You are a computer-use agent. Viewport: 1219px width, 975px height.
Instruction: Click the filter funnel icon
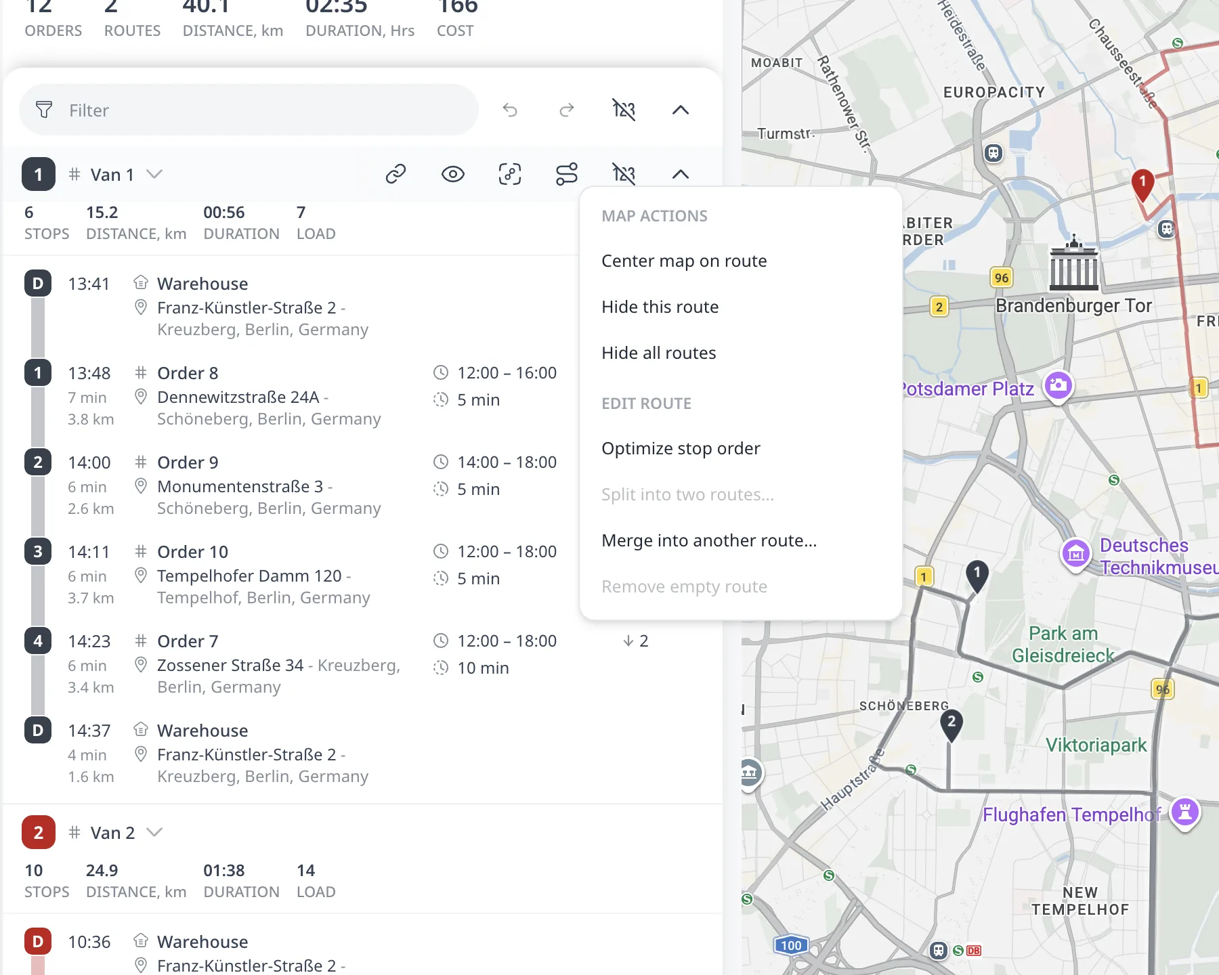pos(44,110)
